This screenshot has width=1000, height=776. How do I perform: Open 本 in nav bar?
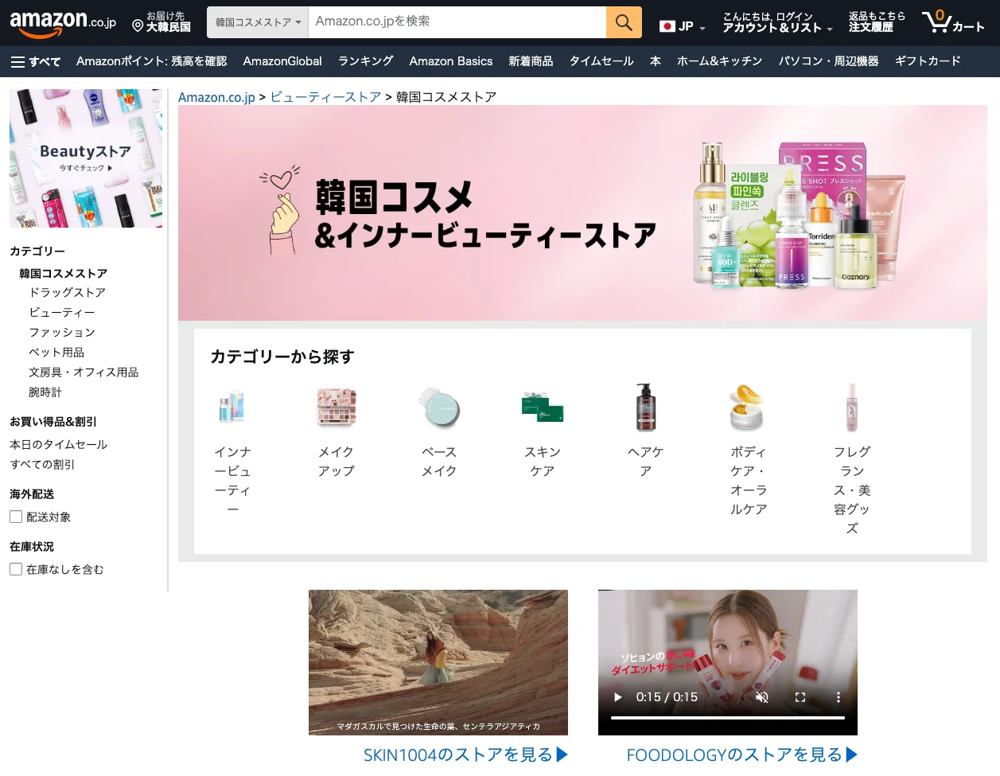pyautogui.click(x=656, y=61)
